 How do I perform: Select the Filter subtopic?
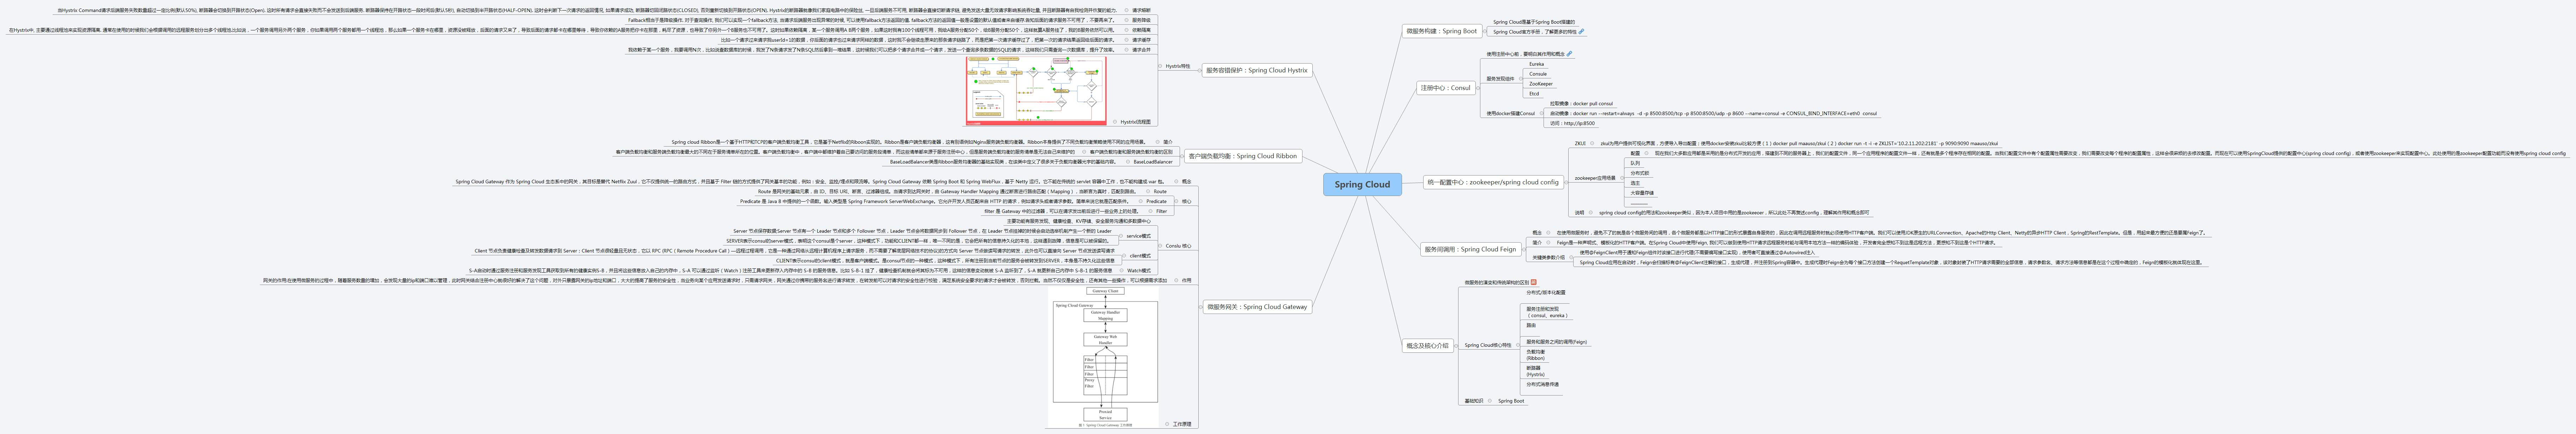coord(1162,211)
